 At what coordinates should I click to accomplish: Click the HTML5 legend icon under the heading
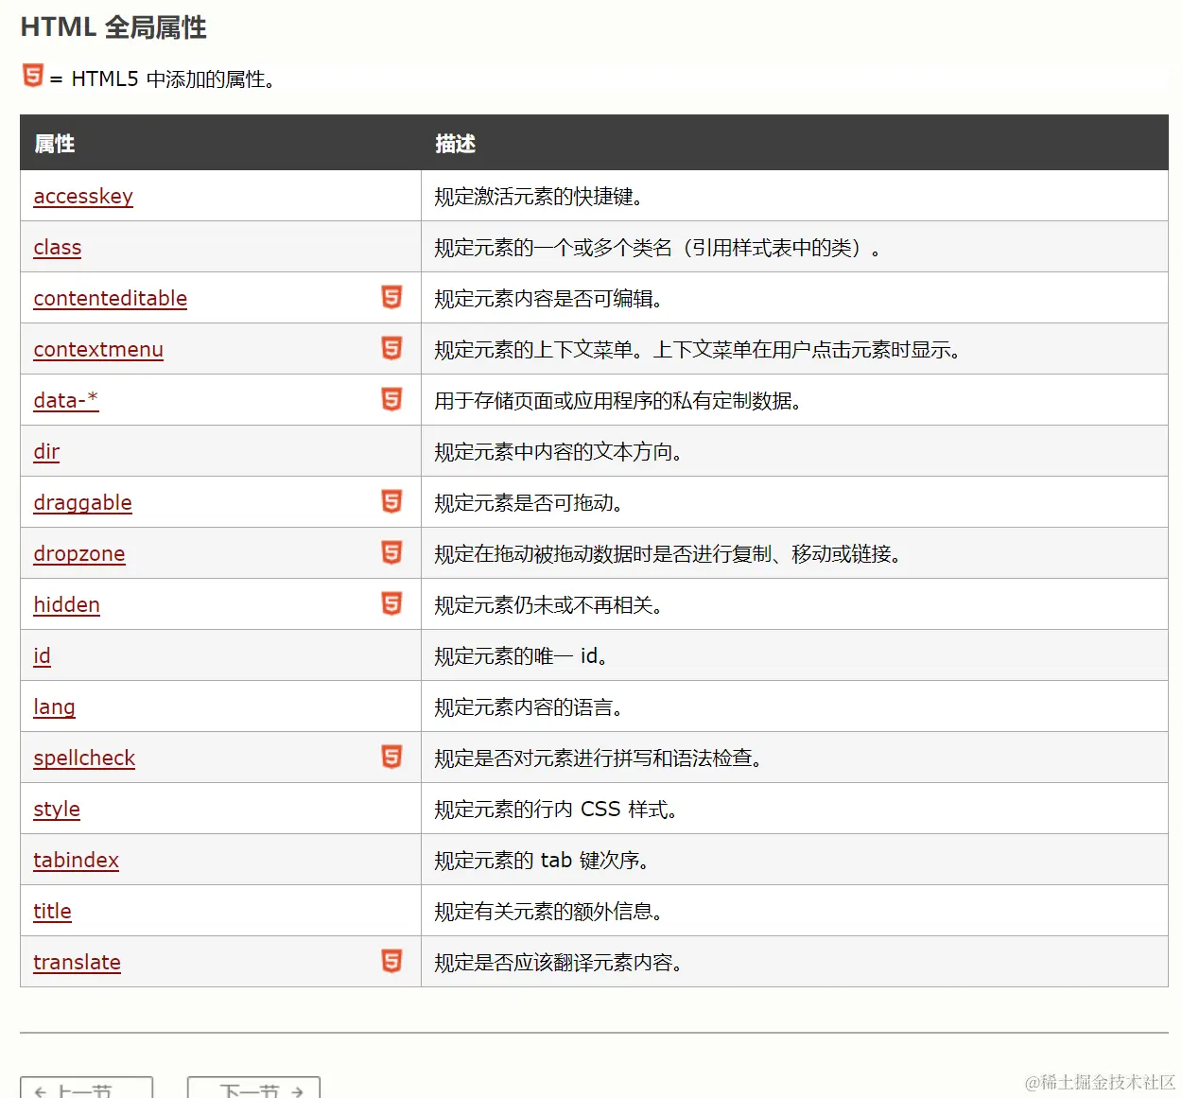click(x=33, y=76)
